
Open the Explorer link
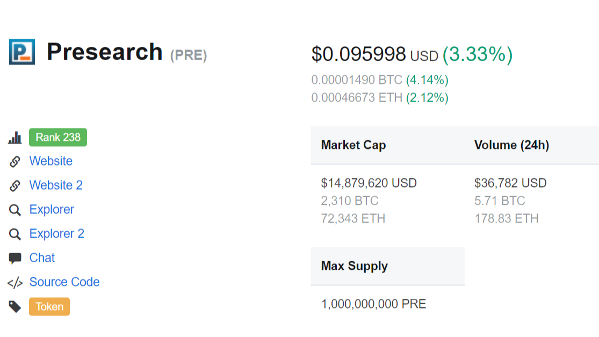(52, 210)
